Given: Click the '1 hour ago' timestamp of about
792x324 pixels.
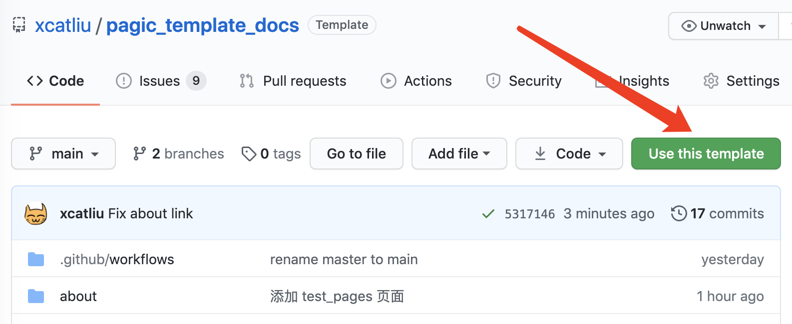Looking at the screenshot, I should pyautogui.click(x=731, y=296).
